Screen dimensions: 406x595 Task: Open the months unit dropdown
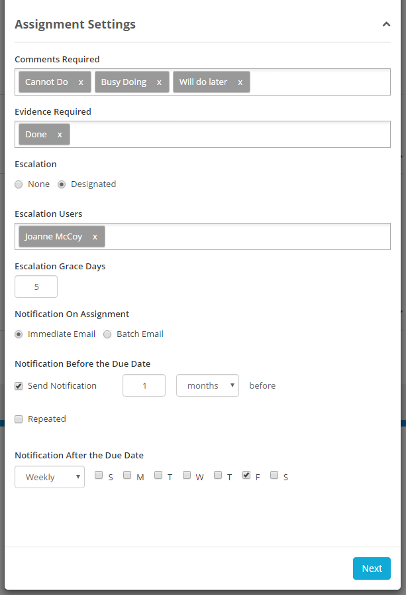tap(207, 385)
